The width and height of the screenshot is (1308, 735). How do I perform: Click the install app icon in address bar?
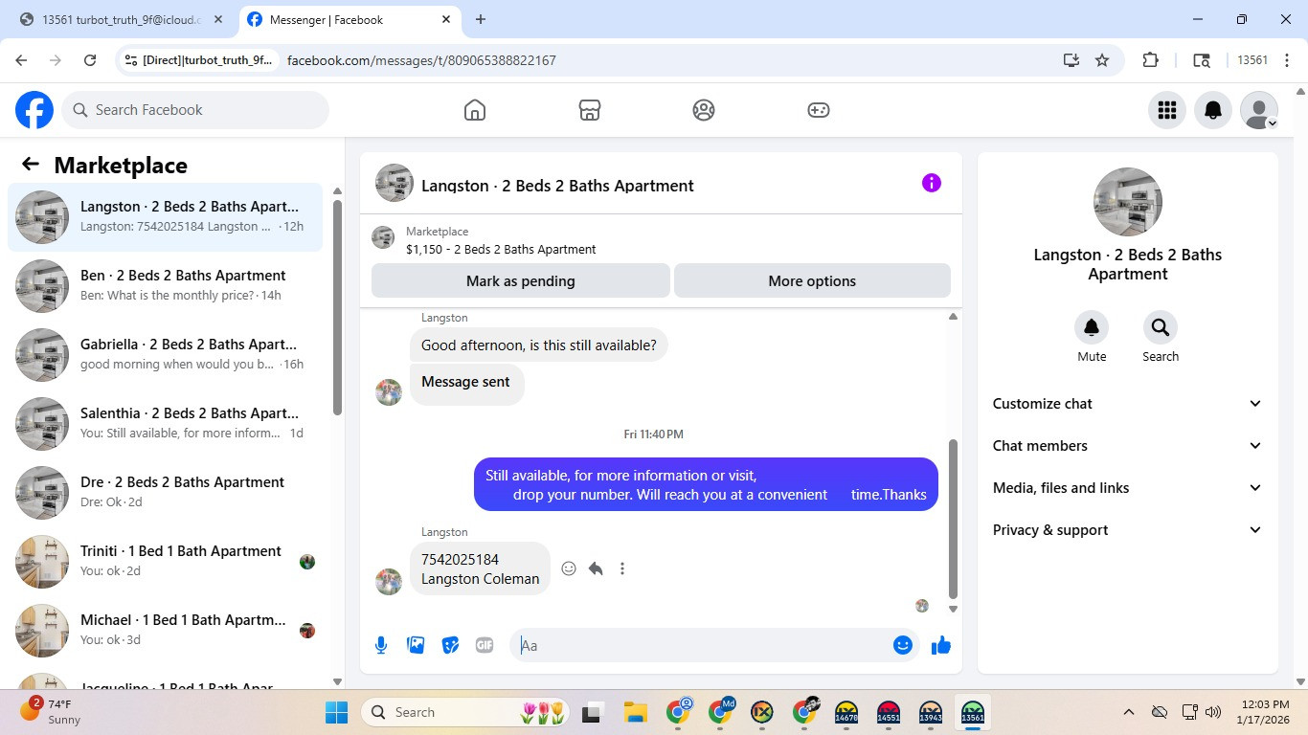tap(1071, 60)
